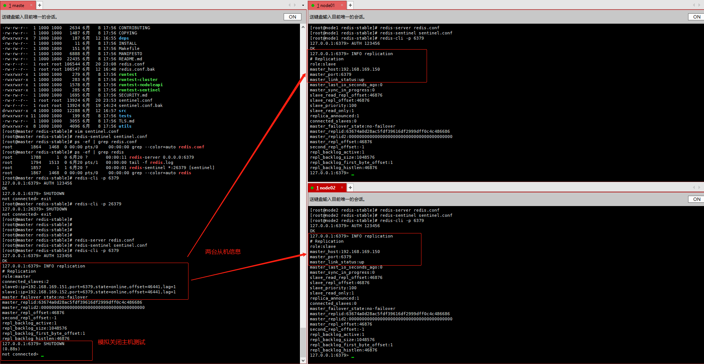Toggle the ON button in master pane
This screenshot has width=704, height=364.
pyautogui.click(x=293, y=17)
